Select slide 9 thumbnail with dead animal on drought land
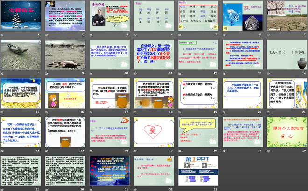 [x=65, y=55]
